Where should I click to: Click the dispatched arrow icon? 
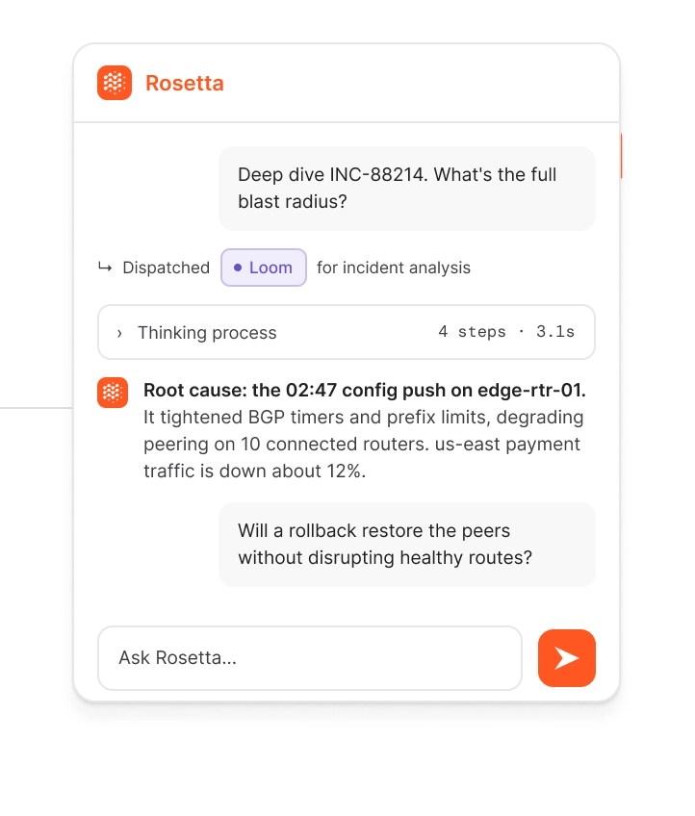pyautogui.click(x=105, y=268)
